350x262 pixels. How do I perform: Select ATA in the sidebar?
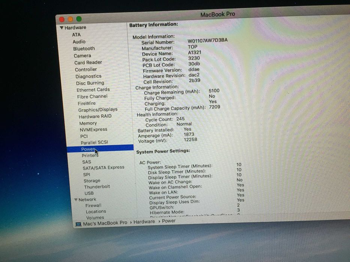[x=76, y=35]
